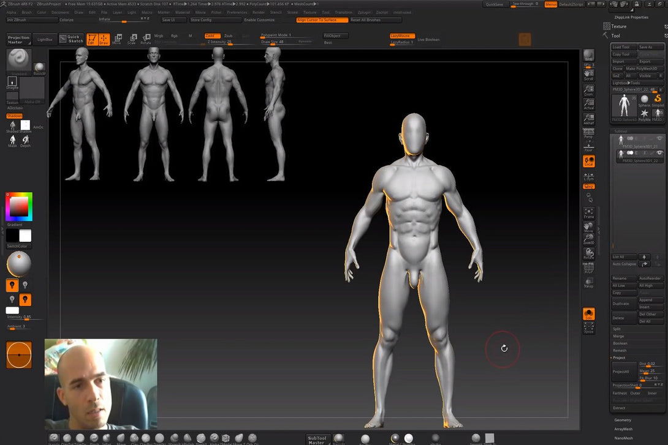Viewport: 668px width, 445px height.
Task: Toggle the Floor grid
Action: tap(589, 147)
